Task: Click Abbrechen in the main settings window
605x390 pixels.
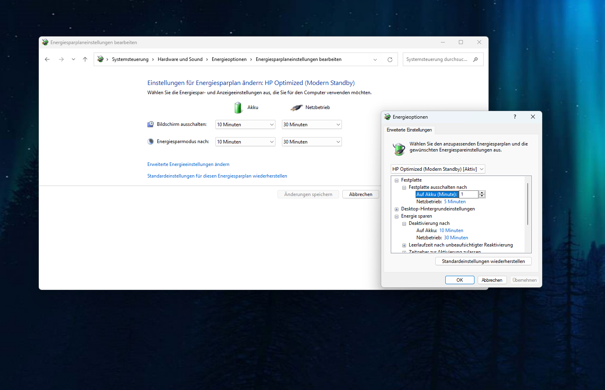Action: tap(361, 194)
